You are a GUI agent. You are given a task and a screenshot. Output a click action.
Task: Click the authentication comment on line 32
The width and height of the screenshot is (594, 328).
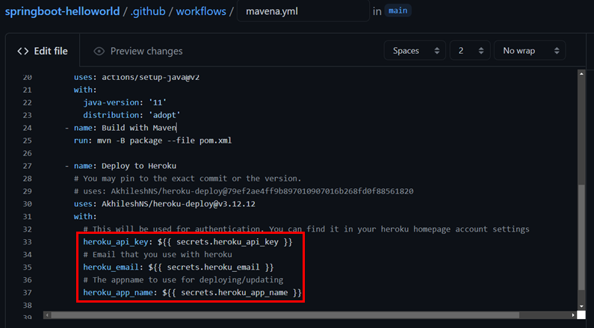[x=306, y=229]
